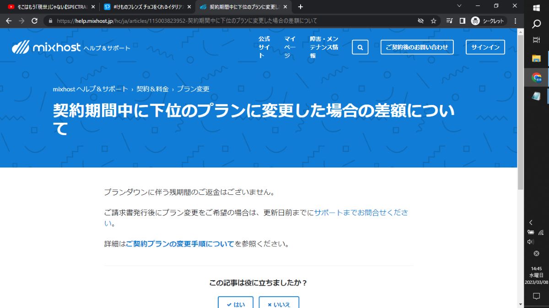Bookmark this page with the star icon

[x=434, y=21]
